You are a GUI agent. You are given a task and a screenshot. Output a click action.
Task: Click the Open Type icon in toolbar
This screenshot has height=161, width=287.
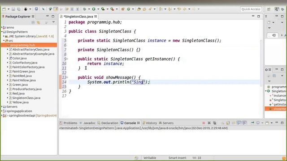[x=139, y=9]
